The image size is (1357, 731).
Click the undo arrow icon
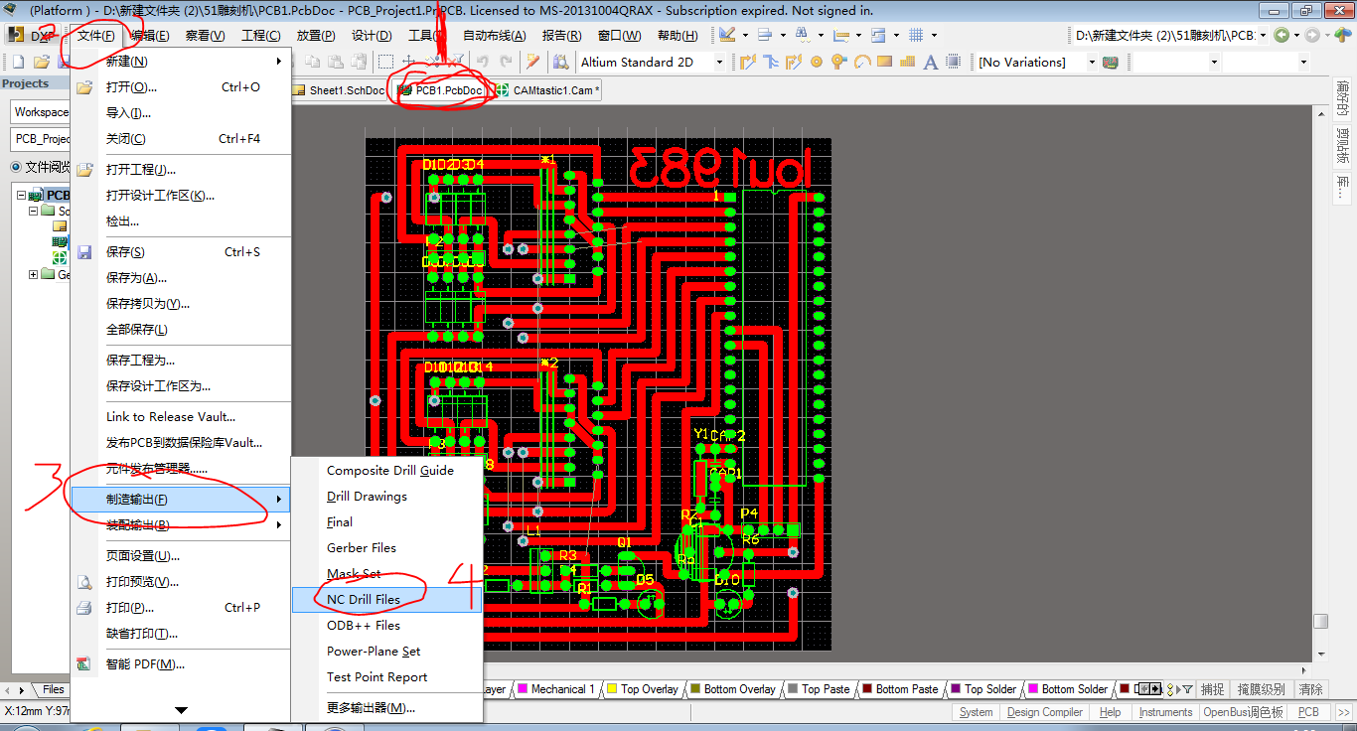[482, 62]
